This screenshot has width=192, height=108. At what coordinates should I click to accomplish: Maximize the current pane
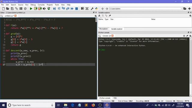coord(82,9)
